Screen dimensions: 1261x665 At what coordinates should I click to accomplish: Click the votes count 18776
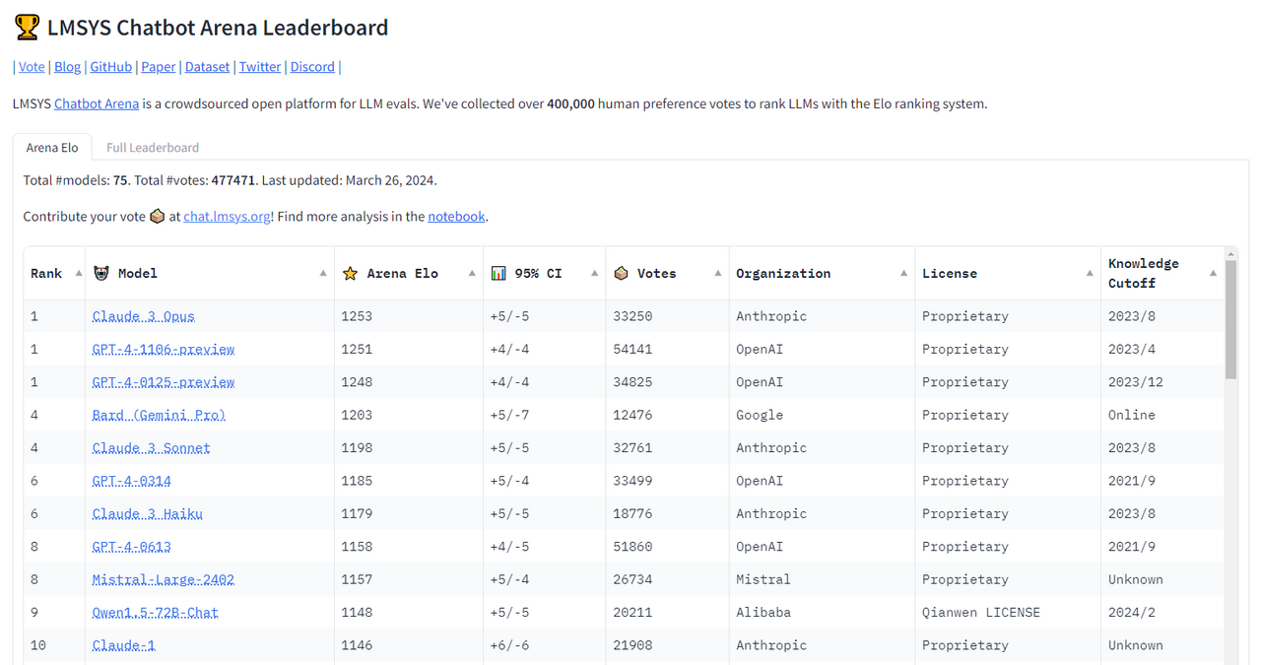pyautogui.click(x=632, y=513)
